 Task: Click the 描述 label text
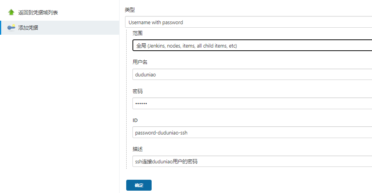click(138, 149)
